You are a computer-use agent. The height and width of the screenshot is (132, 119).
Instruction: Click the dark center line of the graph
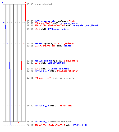point(13,63)
